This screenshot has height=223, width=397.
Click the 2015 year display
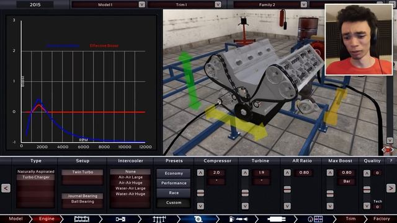35,4
